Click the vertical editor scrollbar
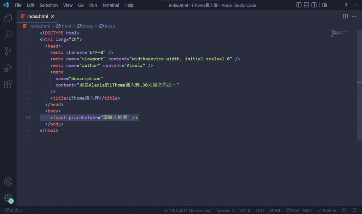 click(x=359, y=85)
